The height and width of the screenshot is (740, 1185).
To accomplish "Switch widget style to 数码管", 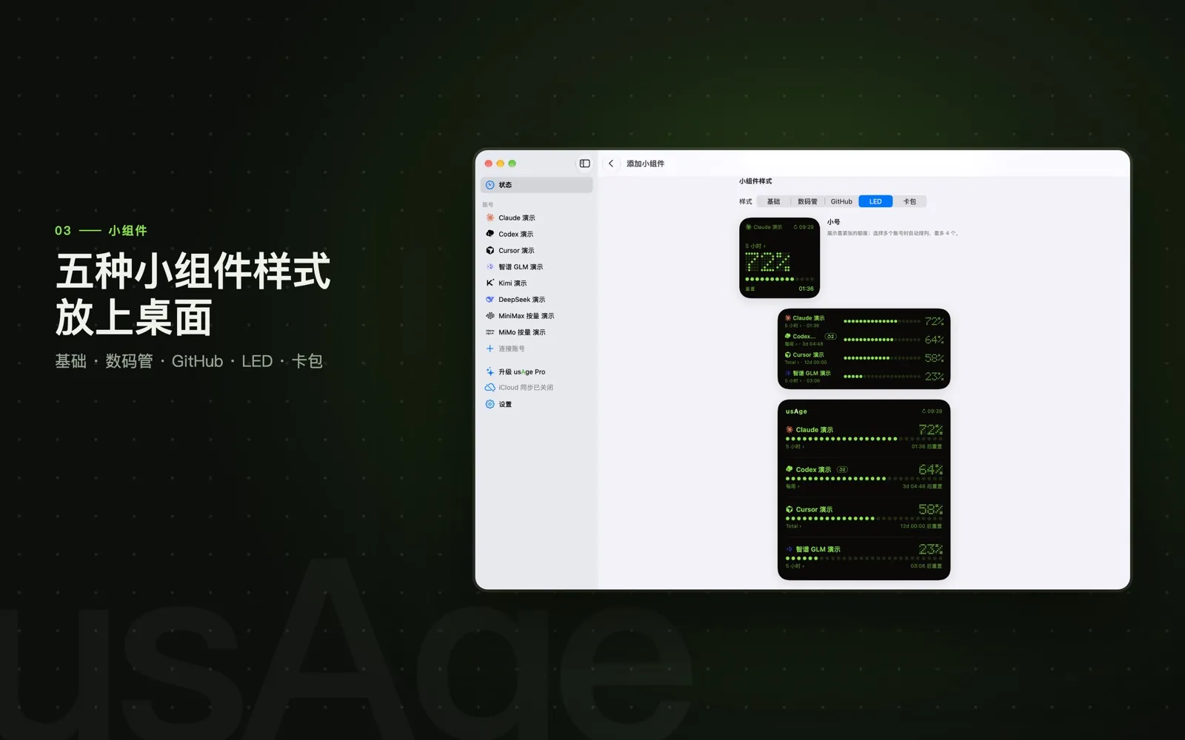I will [x=807, y=201].
